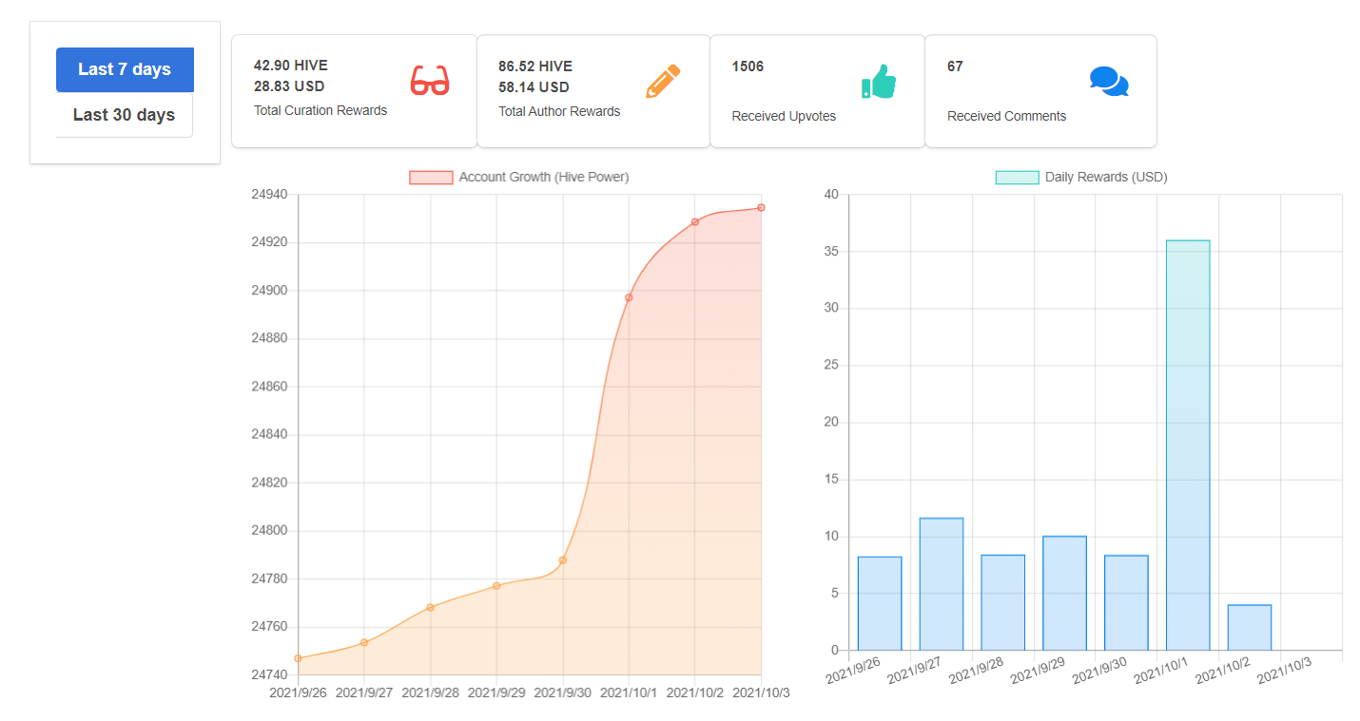Click the 2021/10/1 daily rewards bar
The width and height of the screenshot is (1360, 721).
pos(1188,446)
